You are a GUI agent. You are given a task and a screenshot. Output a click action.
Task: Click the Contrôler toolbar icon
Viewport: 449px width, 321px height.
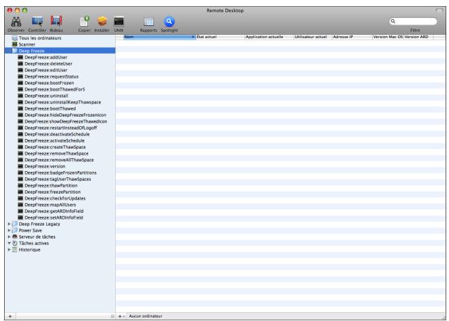click(37, 22)
